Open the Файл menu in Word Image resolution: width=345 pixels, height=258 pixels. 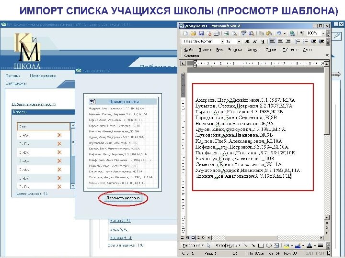pyautogui.click(x=189, y=50)
